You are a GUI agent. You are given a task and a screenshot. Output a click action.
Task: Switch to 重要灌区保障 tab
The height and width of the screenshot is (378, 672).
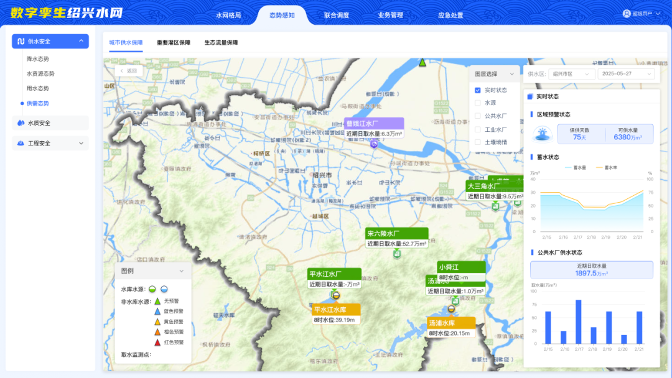tap(173, 43)
